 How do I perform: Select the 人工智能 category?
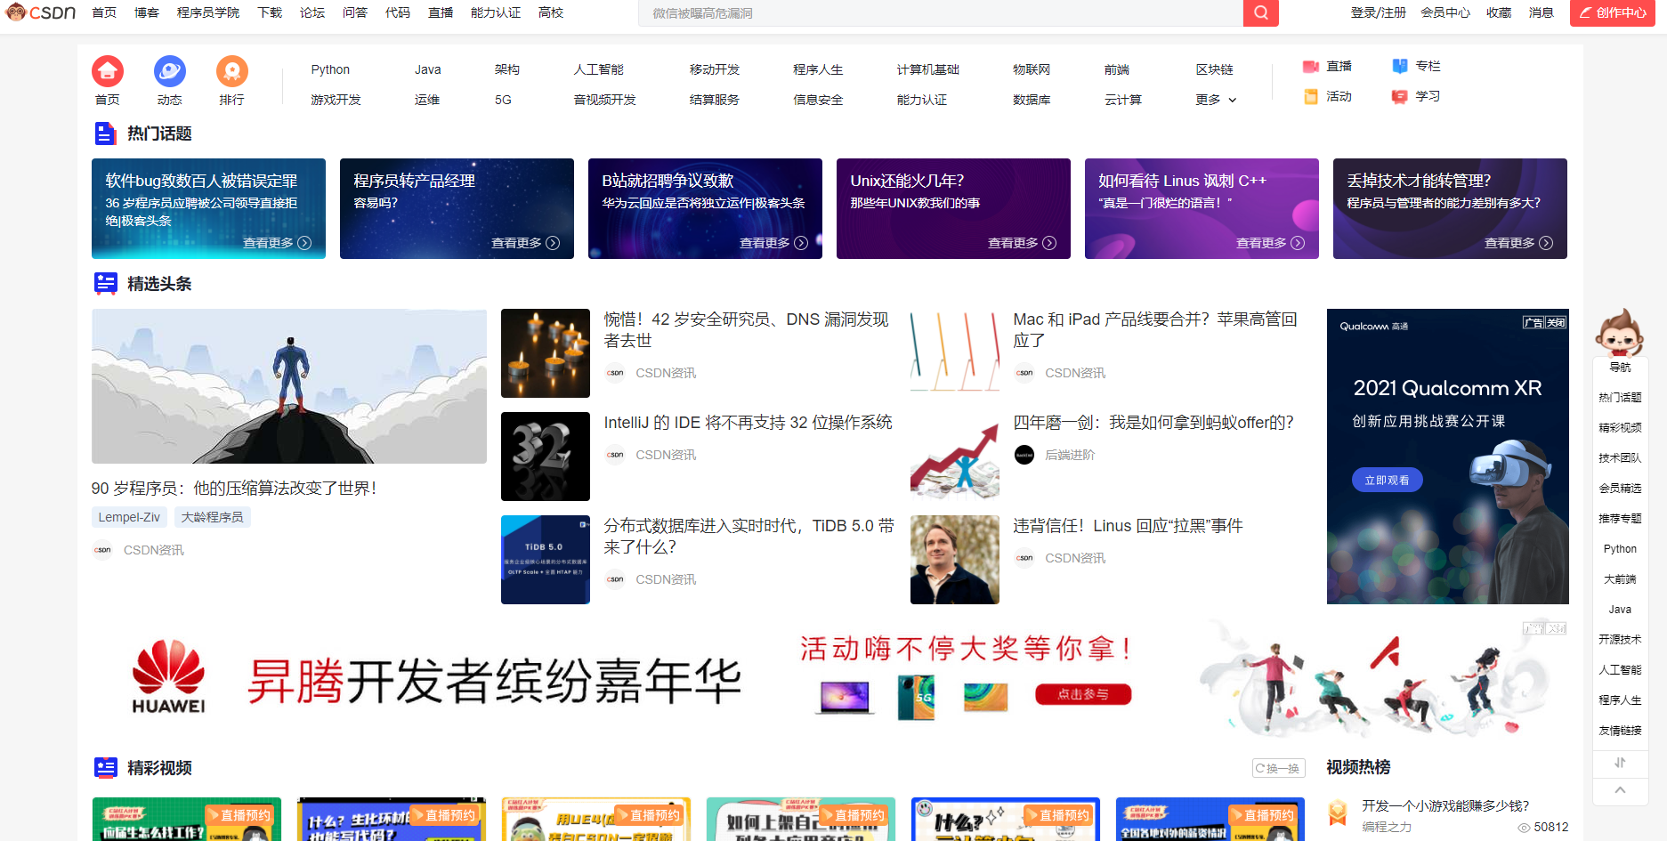pos(599,69)
